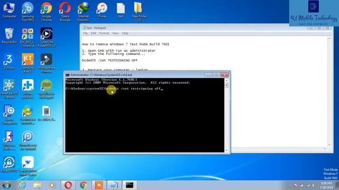Select the Z3X Shortcut desktop icon
The image size is (339, 190).
tap(28, 37)
